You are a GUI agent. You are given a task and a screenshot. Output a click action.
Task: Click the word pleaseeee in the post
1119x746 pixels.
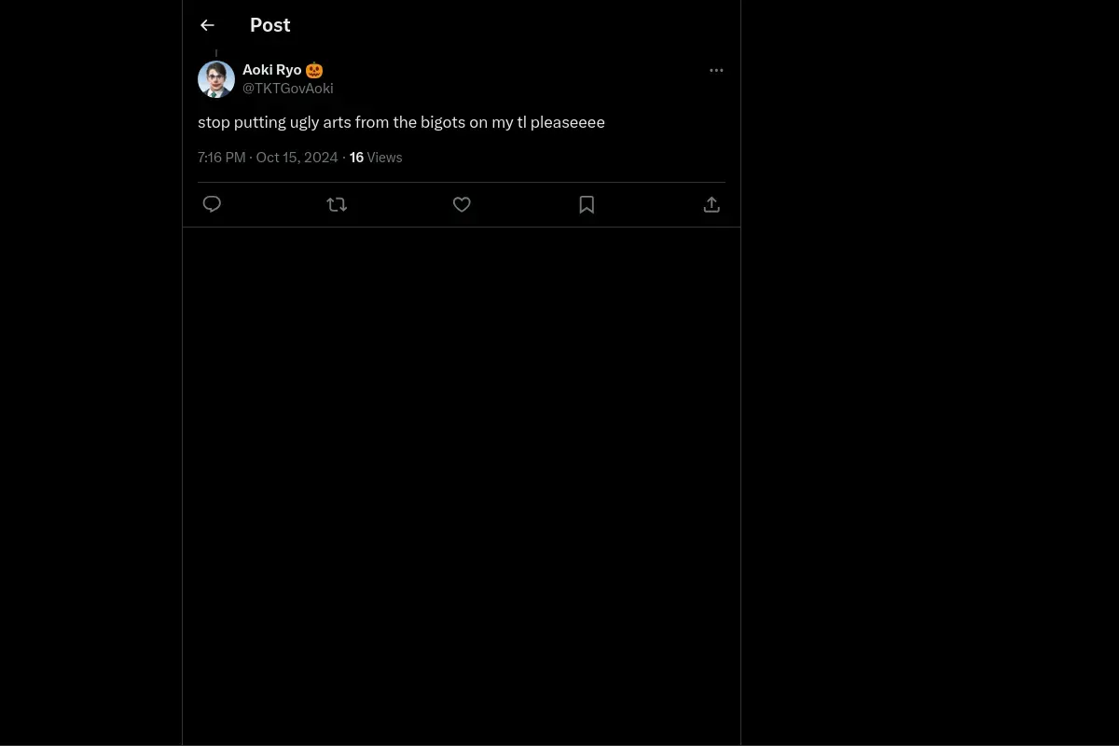(568, 122)
